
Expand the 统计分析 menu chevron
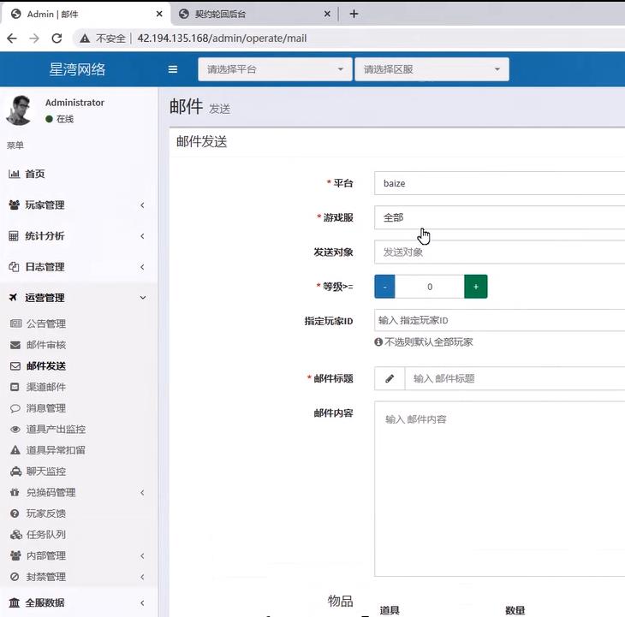(x=142, y=236)
